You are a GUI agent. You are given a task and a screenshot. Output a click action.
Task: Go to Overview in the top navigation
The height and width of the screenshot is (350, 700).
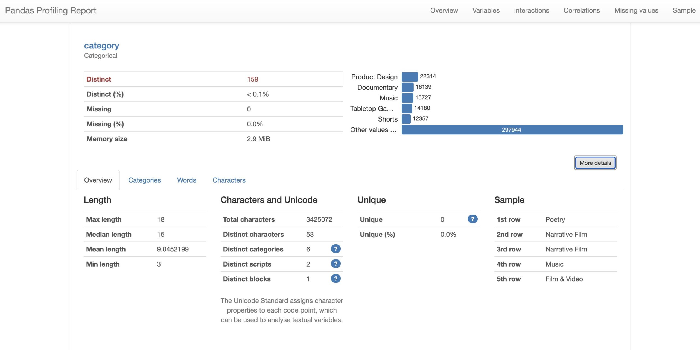point(444,10)
